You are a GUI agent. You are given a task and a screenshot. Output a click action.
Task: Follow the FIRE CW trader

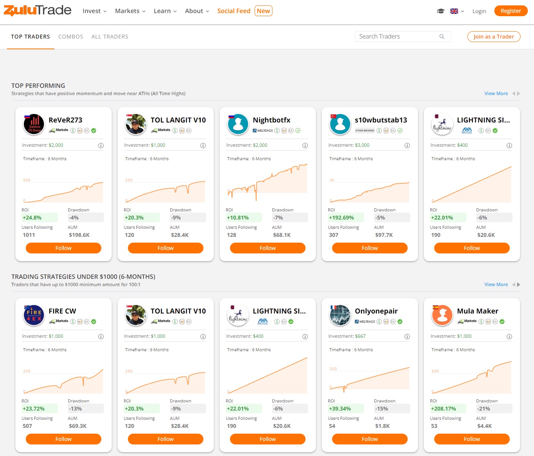click(x=64, y=439)
